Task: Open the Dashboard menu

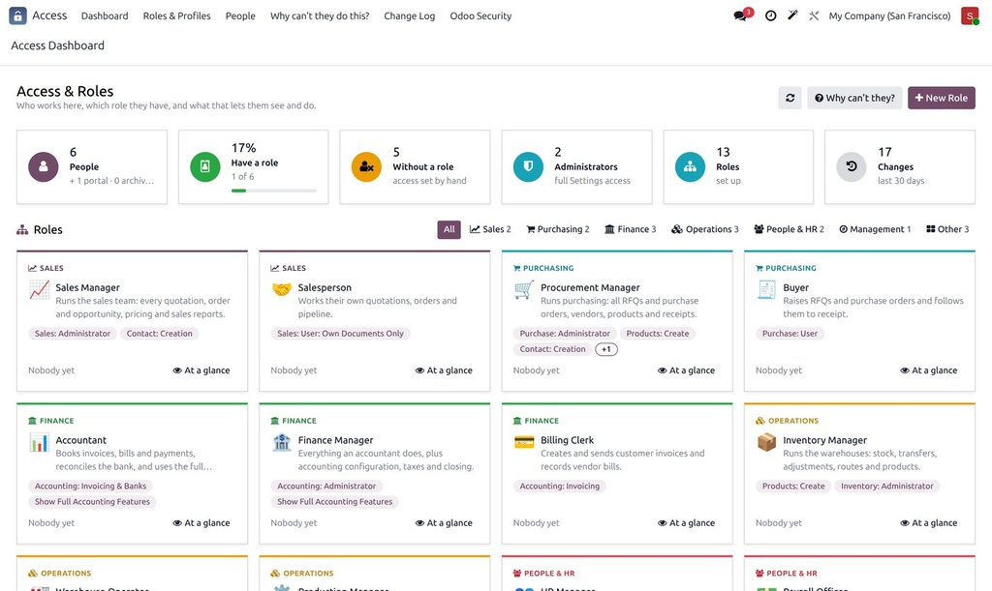Action: (x=105, y=15)
